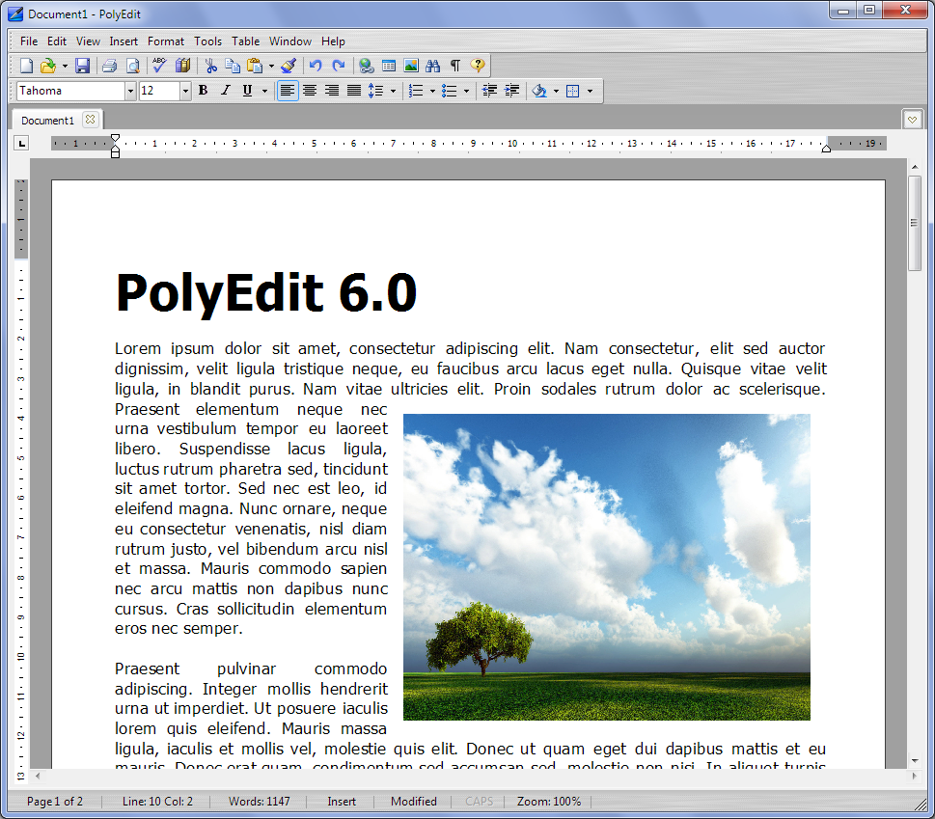Open Help with the question mark icon
The image size is (935, 819).
pyautogui.click(x=478, y=66)
